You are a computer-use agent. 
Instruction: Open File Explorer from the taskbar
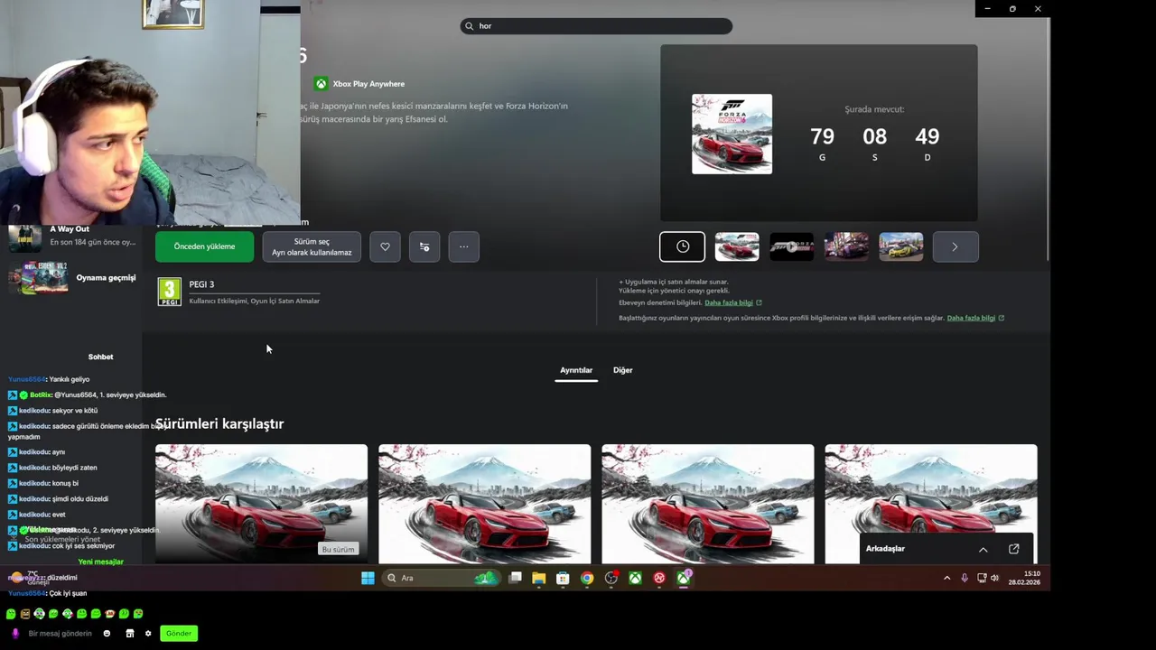click(x=538, y=578)
